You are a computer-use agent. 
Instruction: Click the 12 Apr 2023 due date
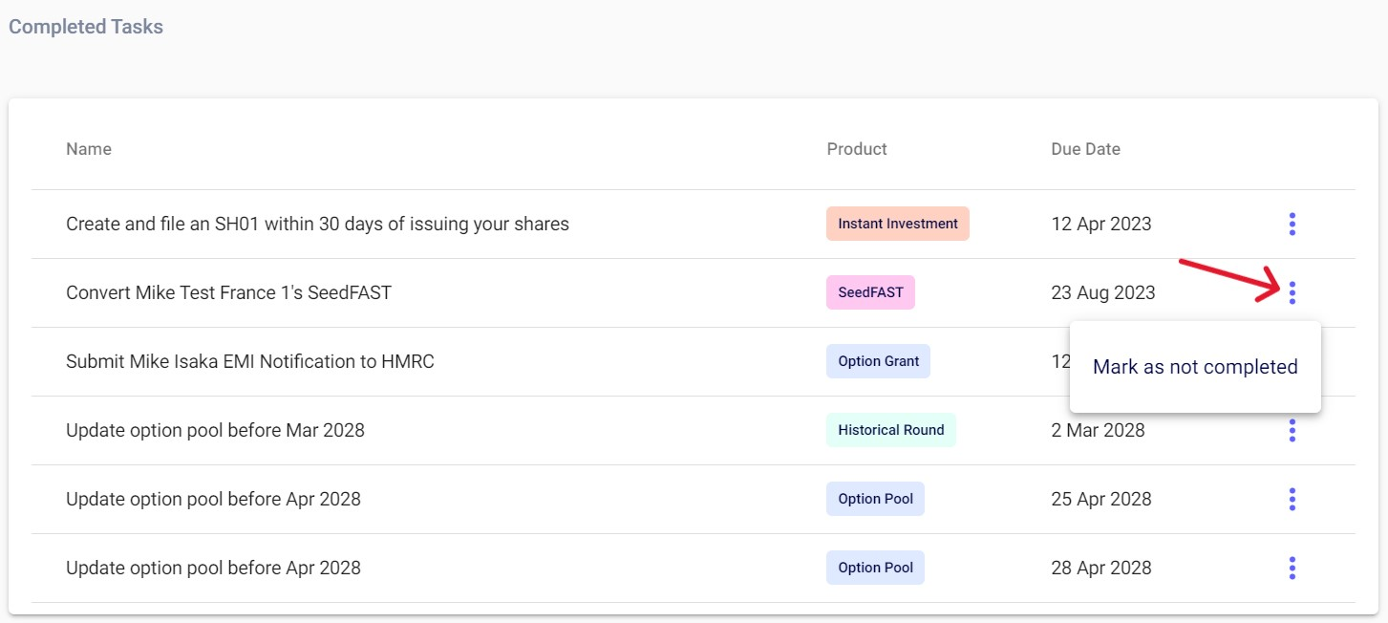point(1100,225)
